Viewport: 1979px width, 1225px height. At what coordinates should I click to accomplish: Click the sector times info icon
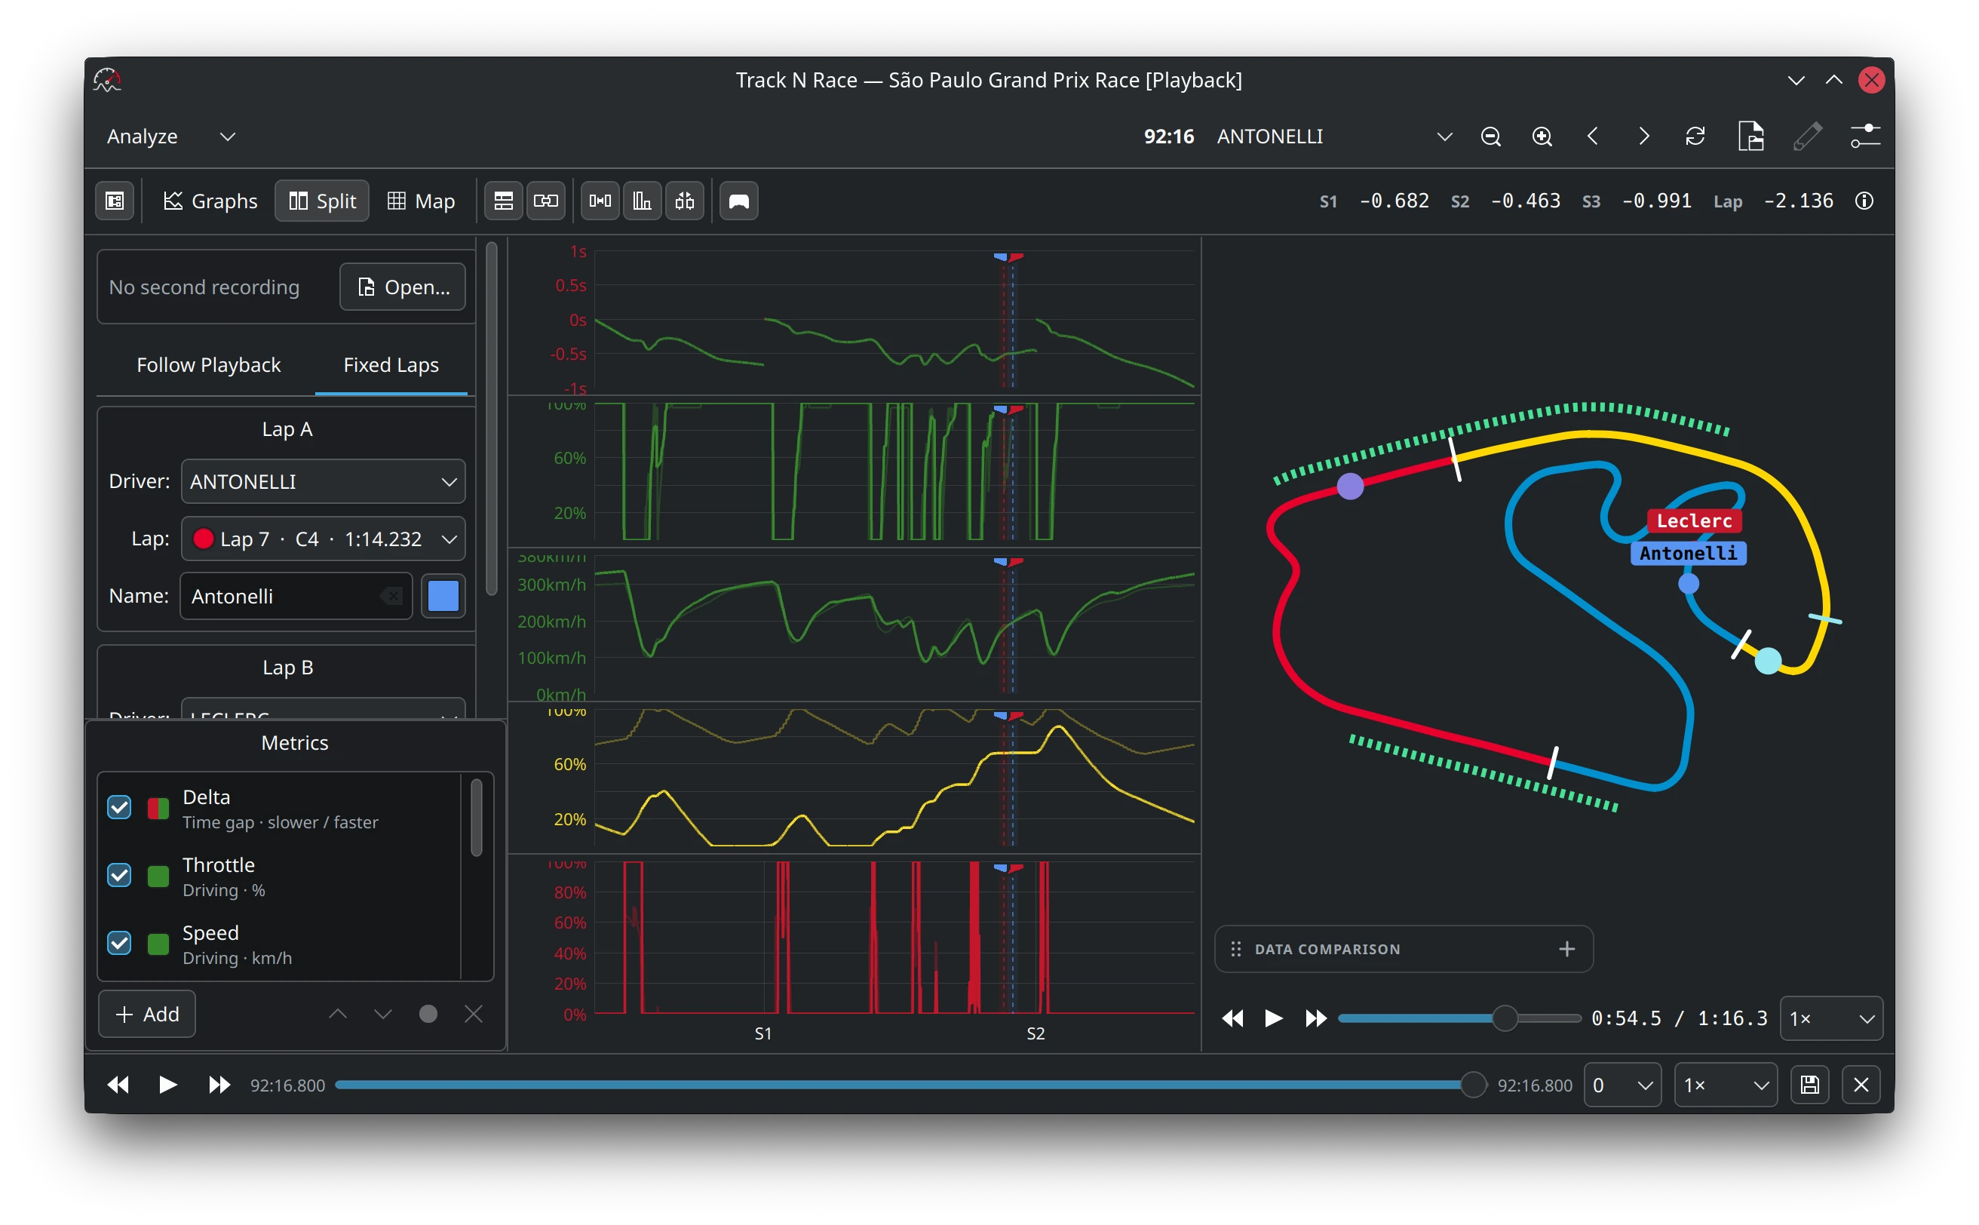pos(1864,201)
